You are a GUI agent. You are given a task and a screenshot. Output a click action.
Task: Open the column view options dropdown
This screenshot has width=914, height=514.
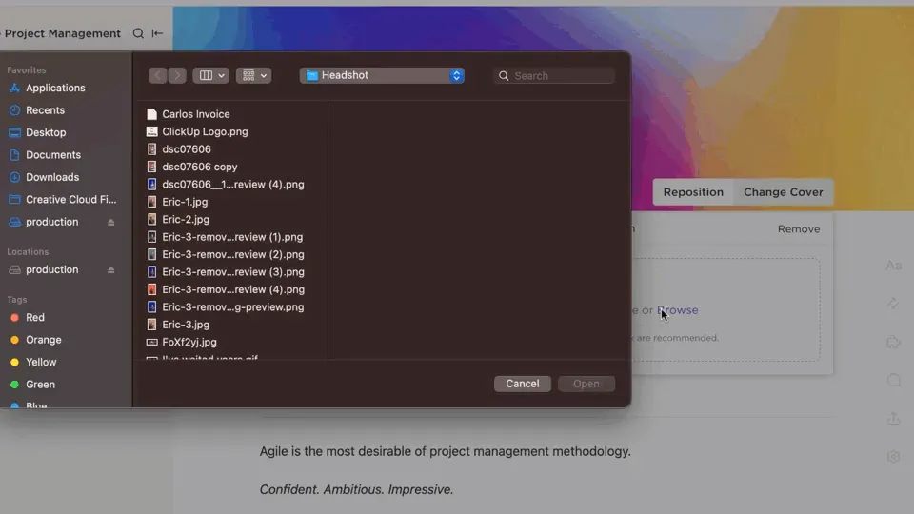[x=211, y=75]
